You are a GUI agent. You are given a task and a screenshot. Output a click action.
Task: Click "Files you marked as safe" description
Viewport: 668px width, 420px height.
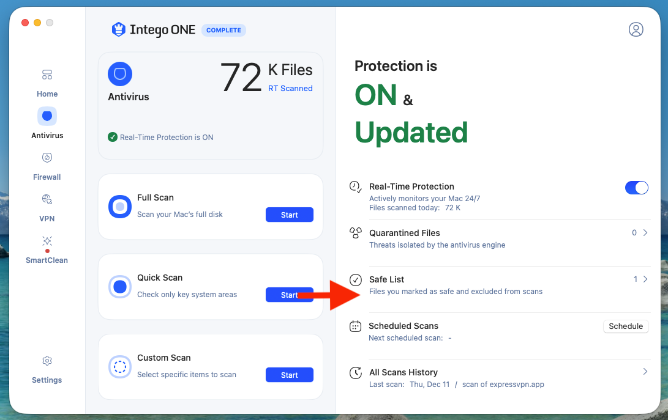pos(456,292)
